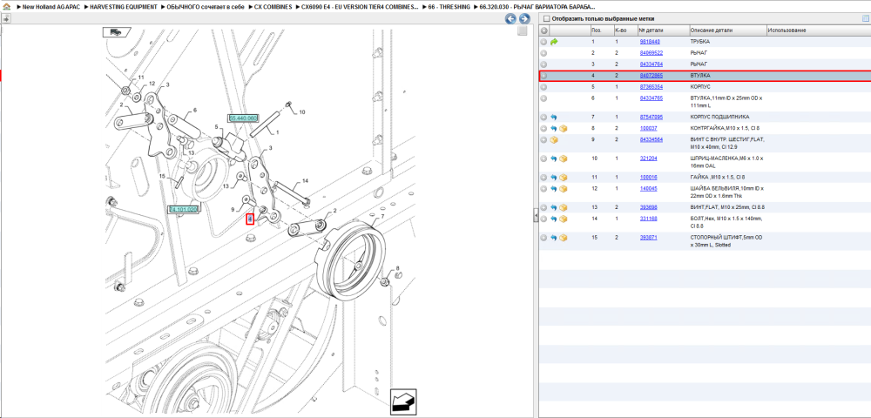The height and width of the screenshot is (418, 871).
Task: Open CX COMBINES breadcrumb
Action: coord(273,7)
